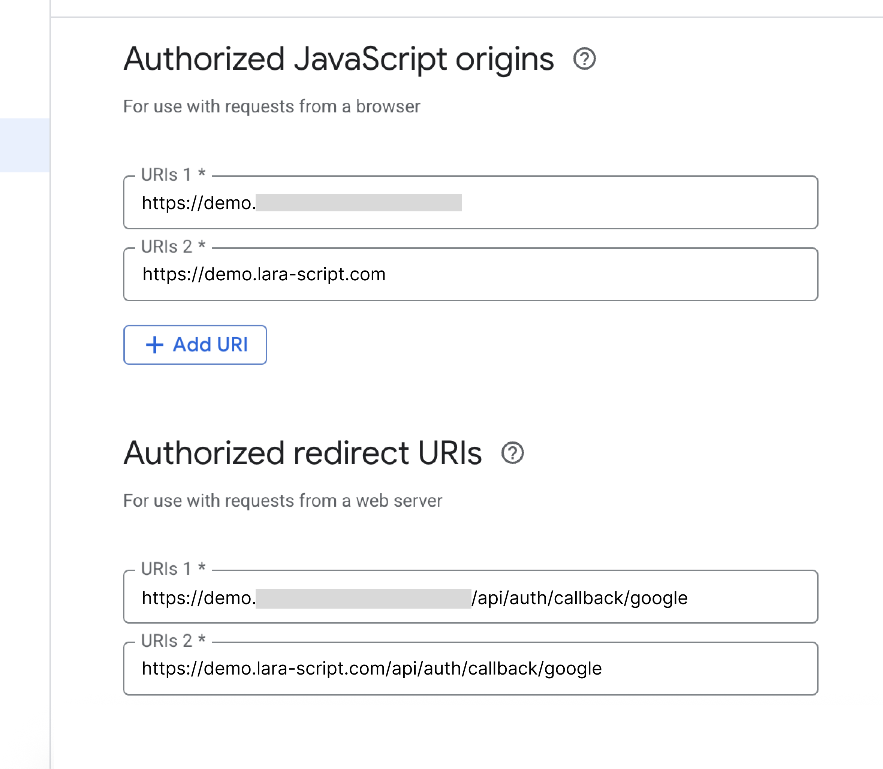Select the highlighted item in left sidebar
Image resolution: width=883 pixels, height=769 pixels.
pyautogui.click(x=25, y=145)
